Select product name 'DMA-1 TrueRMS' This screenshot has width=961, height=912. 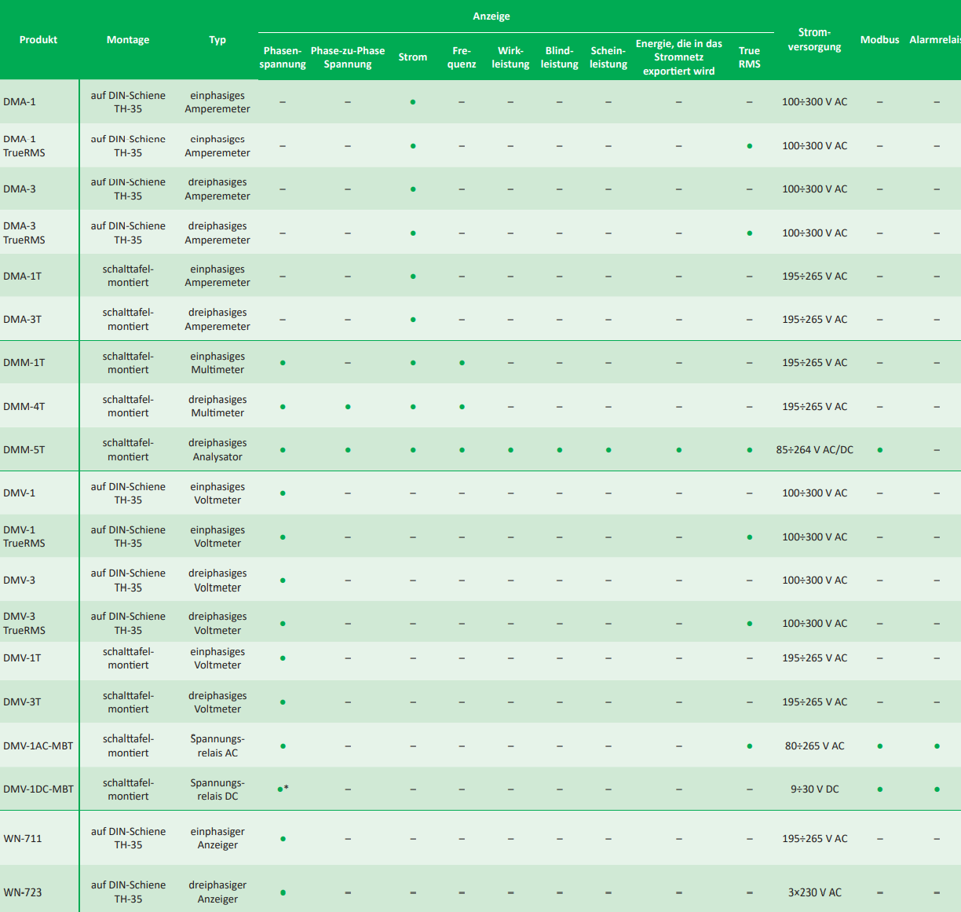(24, 146)
